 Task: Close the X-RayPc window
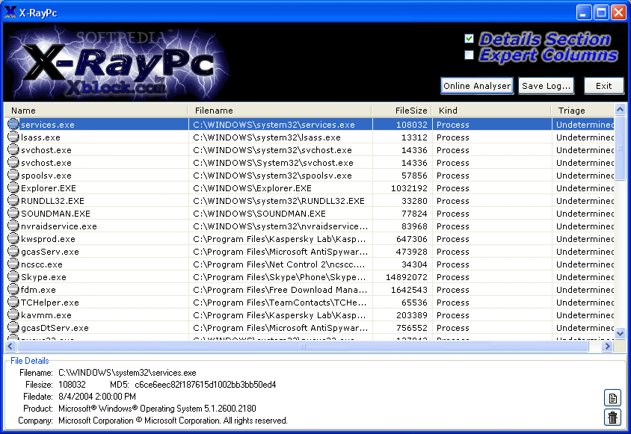(x=618, y=13)
